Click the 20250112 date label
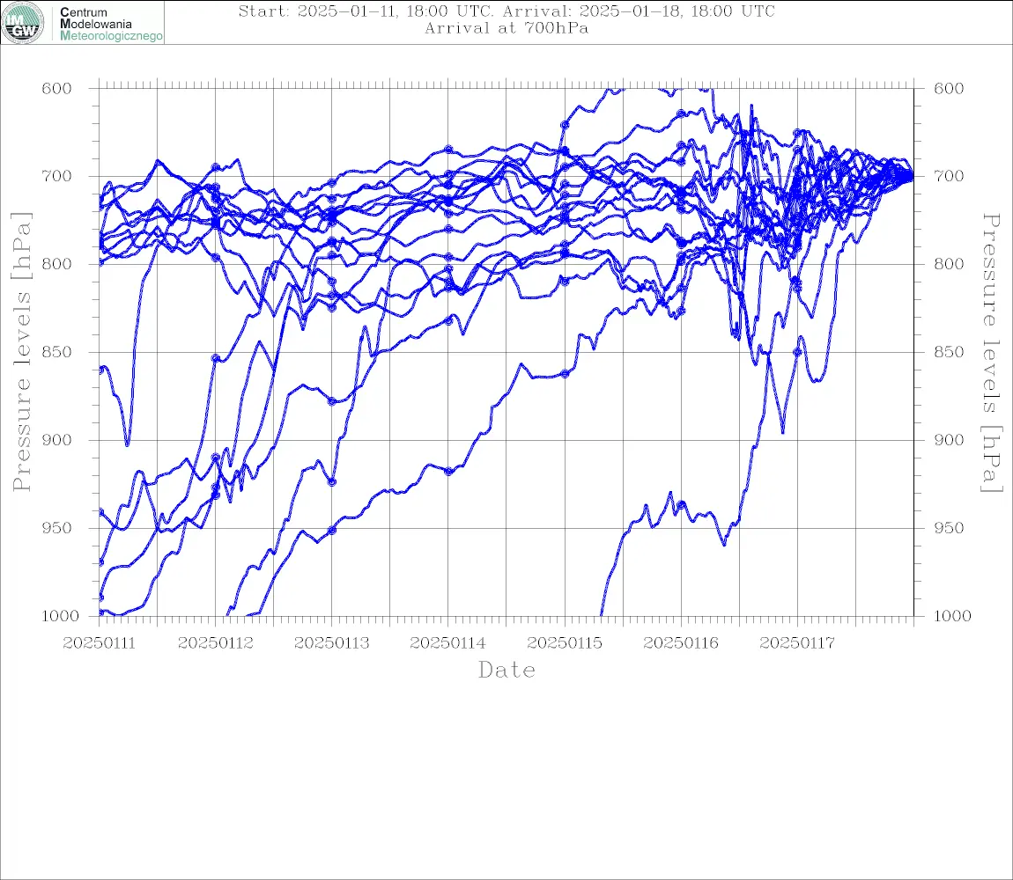This screenshot has height=880, width=1013. [216, 643]
